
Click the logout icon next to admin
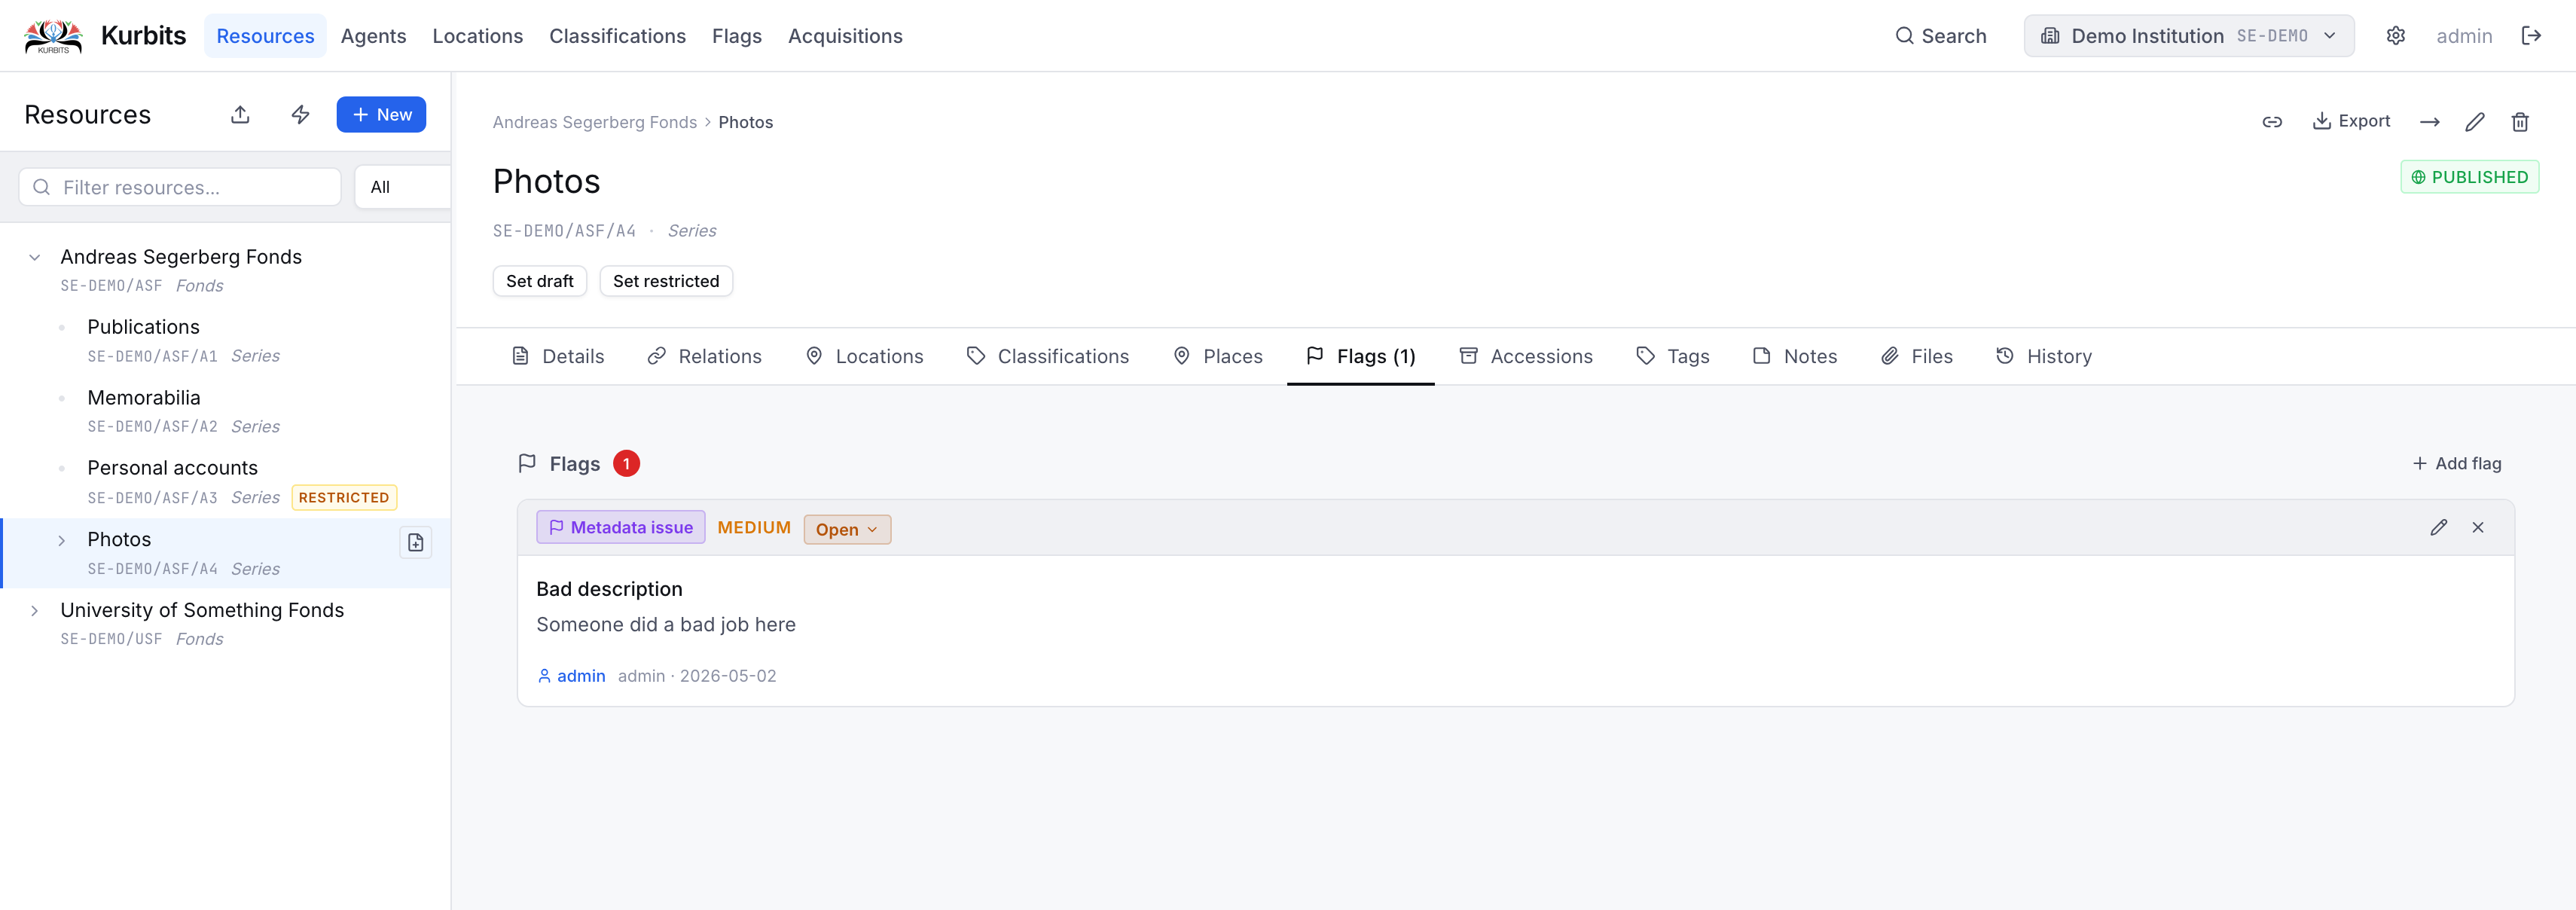pos(2531,36)
